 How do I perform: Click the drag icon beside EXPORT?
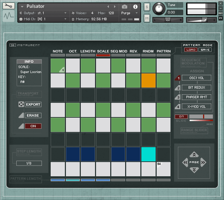click(x=20, y=105)
